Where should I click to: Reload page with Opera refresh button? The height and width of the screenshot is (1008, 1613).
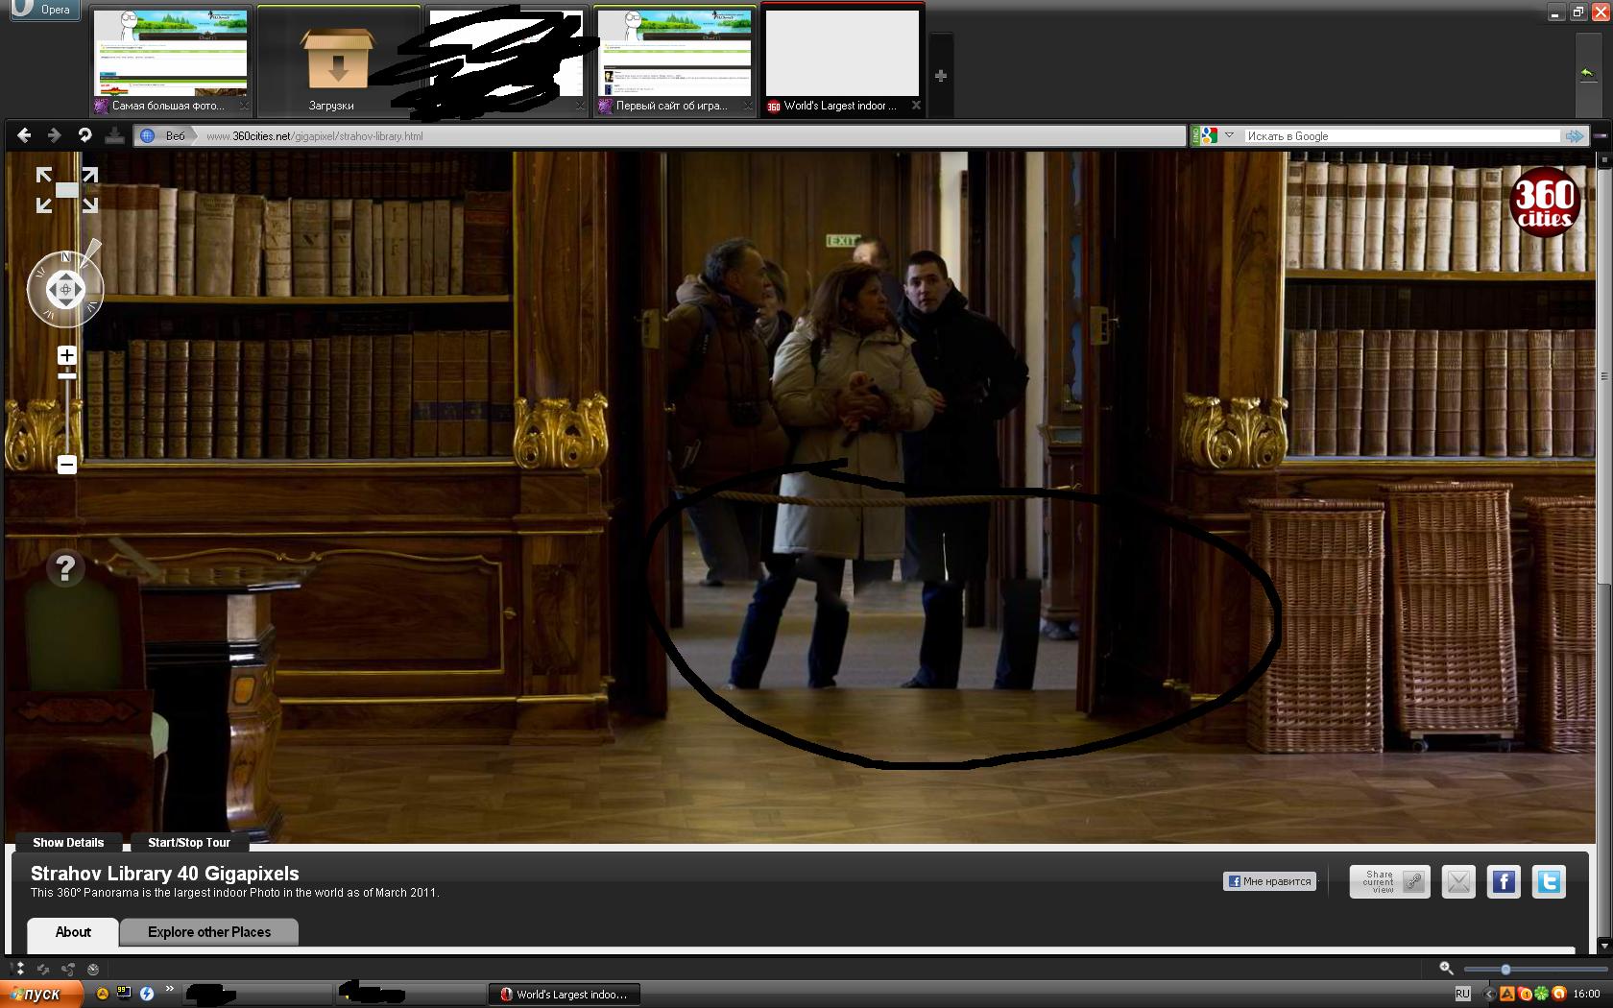84,135
